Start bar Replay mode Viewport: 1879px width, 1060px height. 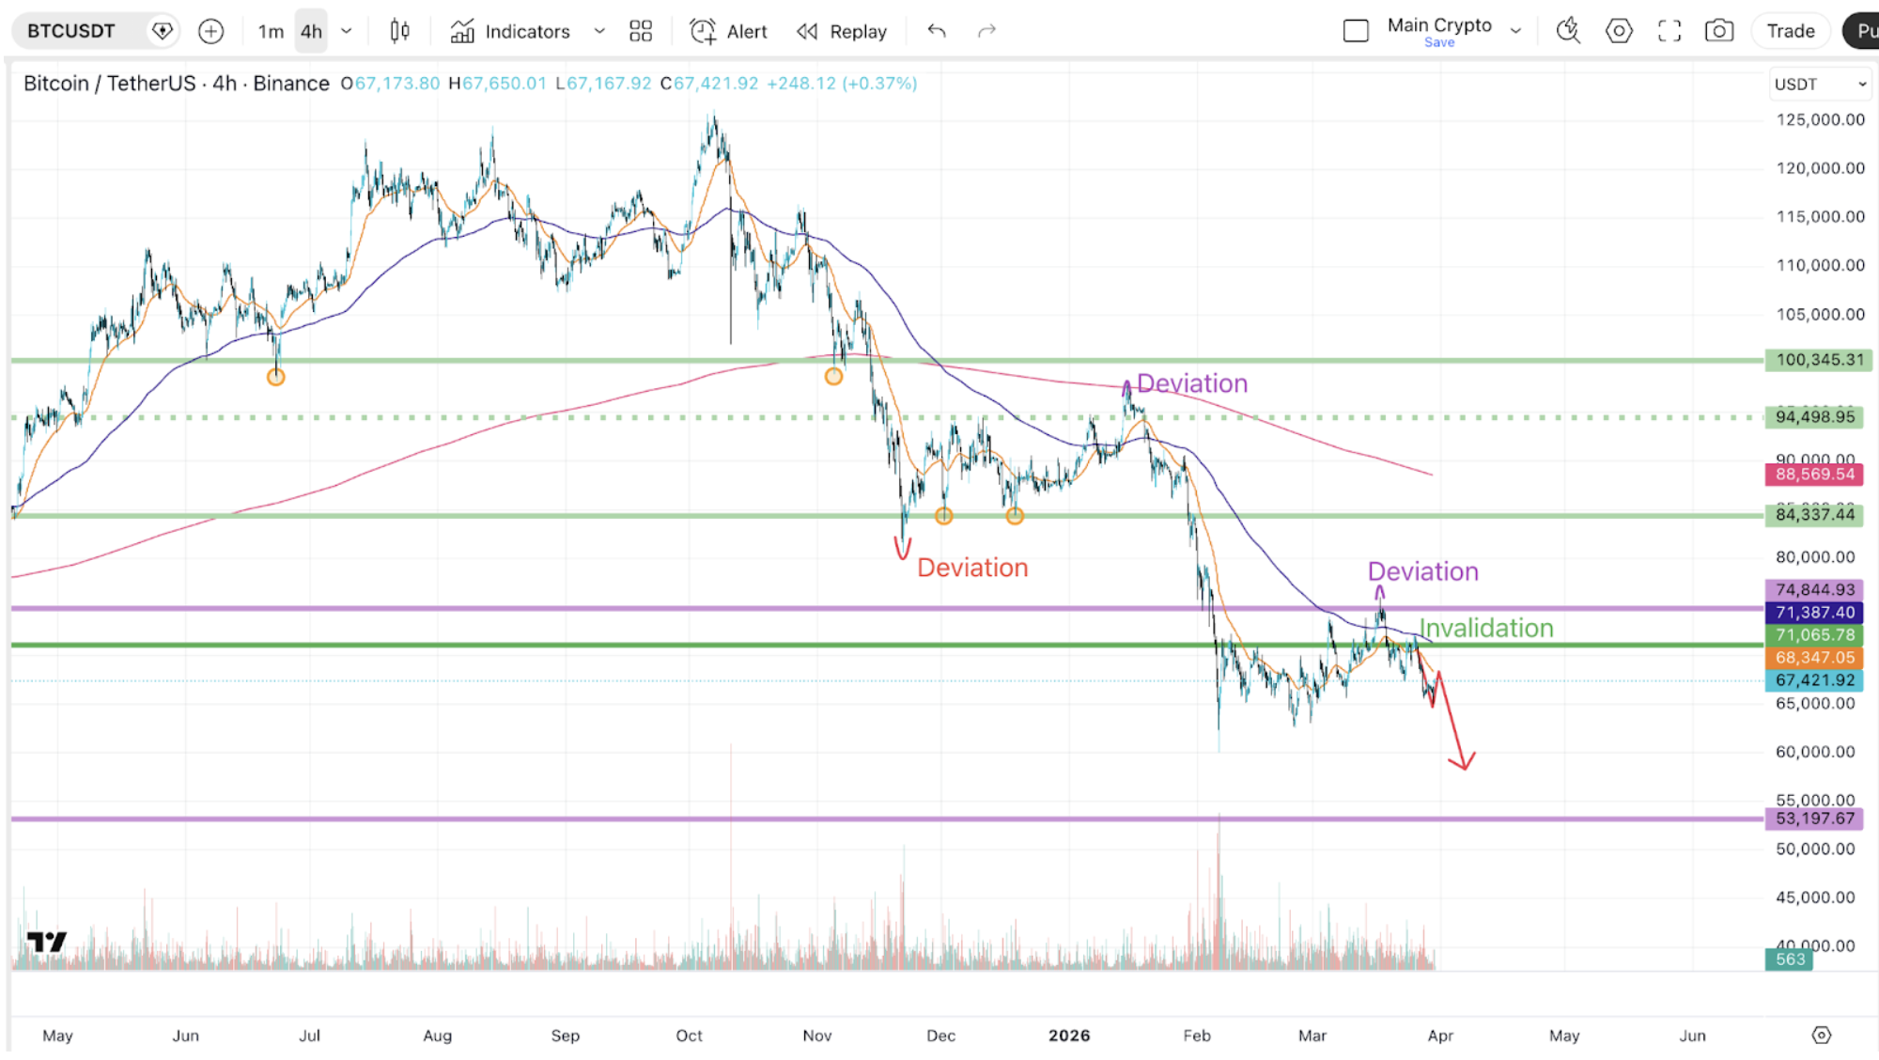click(842, 31)
